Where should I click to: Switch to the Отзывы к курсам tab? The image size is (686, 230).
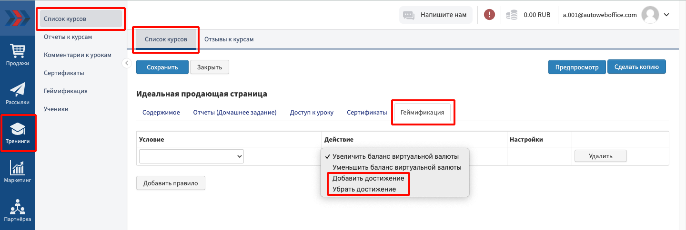pyautogui.click(x=229, y=39)
